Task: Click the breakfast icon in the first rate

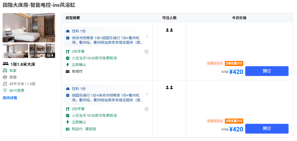Action: [68, 51]
